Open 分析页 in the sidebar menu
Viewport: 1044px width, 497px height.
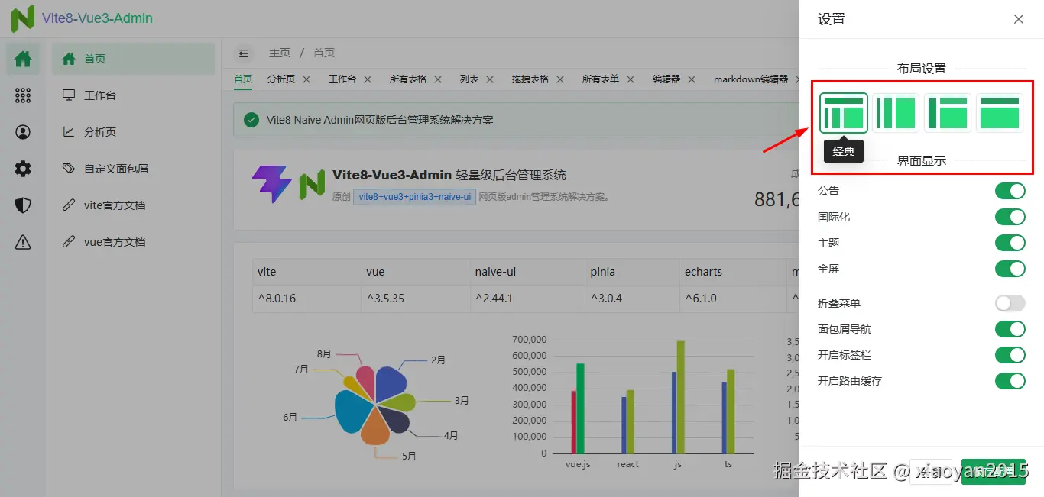(133, 132)
